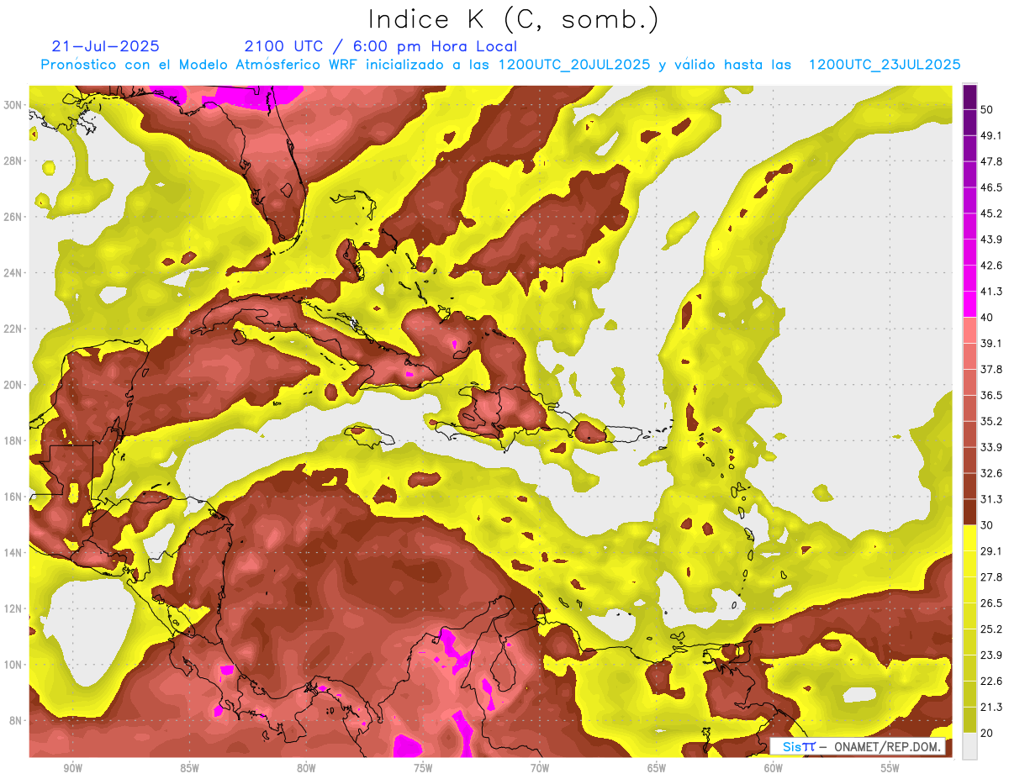
Task: Click the colorbar value label 22.6
Action: point(991,681)
